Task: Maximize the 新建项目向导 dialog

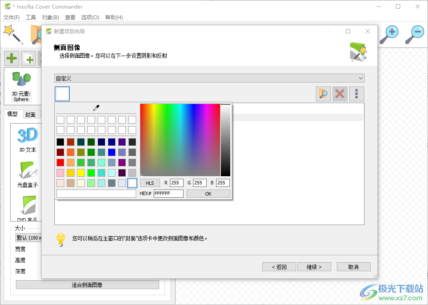Action: [x=348, y=31]
